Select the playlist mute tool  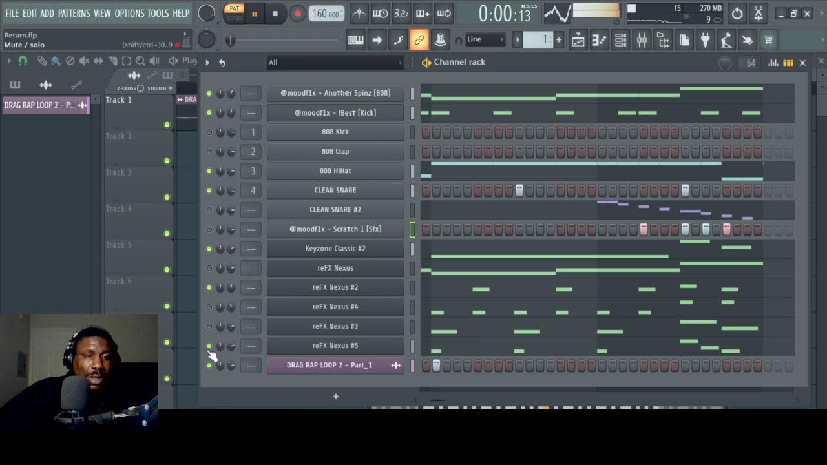pos(84,61)
